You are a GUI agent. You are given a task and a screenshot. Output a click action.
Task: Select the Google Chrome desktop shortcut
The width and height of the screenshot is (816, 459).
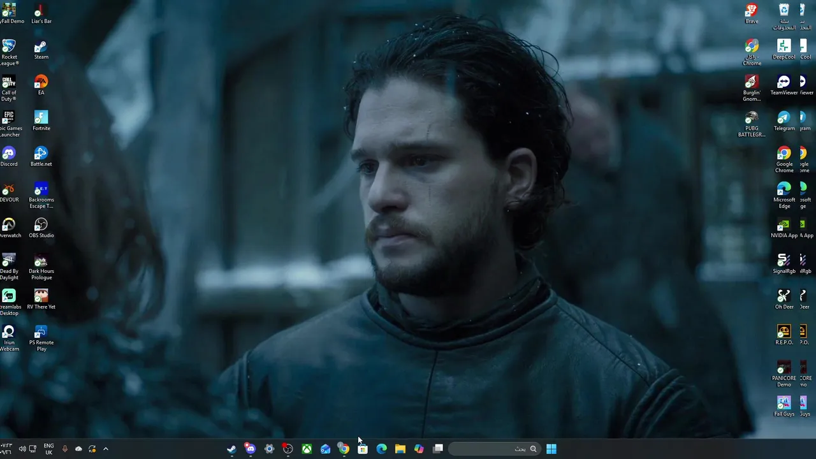click(x=784, y=160)
